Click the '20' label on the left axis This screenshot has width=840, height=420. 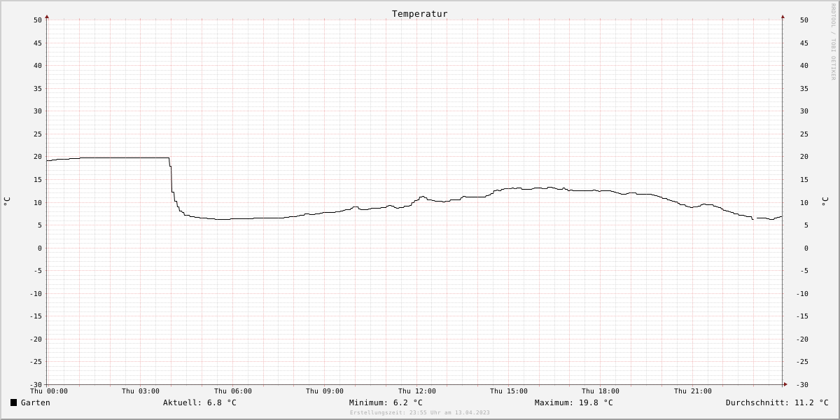[38, 157]
